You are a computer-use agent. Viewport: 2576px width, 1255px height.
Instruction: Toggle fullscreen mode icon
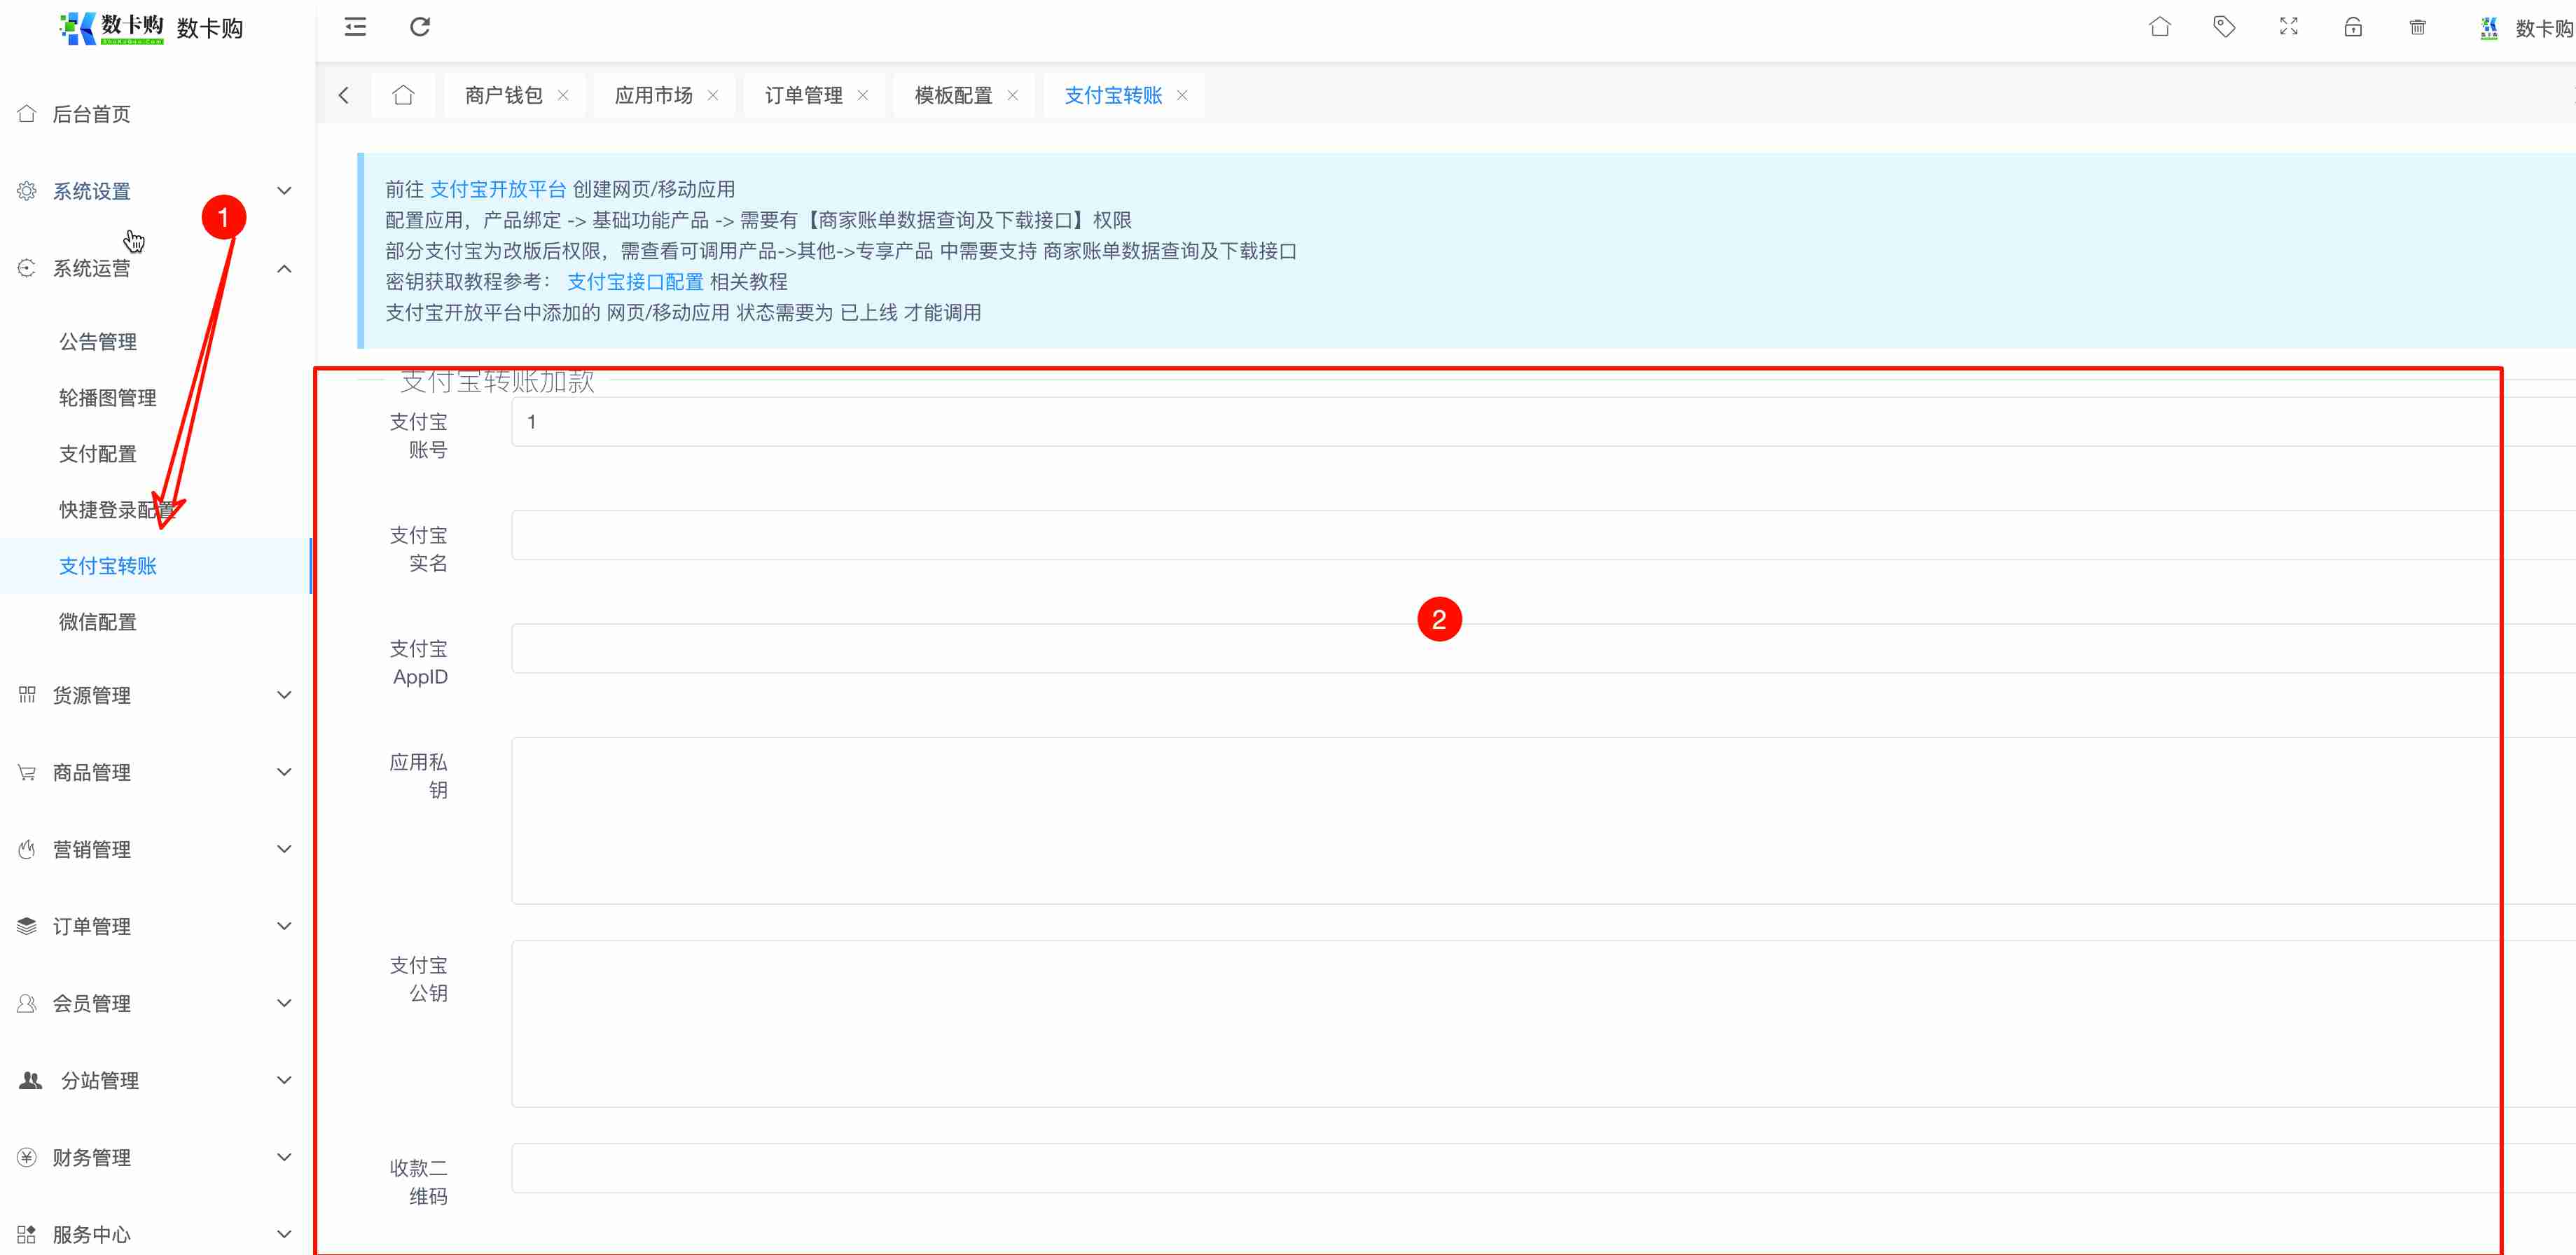click(x=2288, y=27)
